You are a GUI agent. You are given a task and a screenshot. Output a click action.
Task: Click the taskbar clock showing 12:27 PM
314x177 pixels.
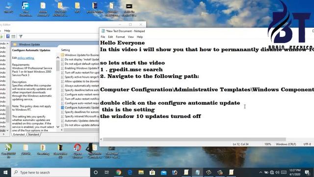295,173
